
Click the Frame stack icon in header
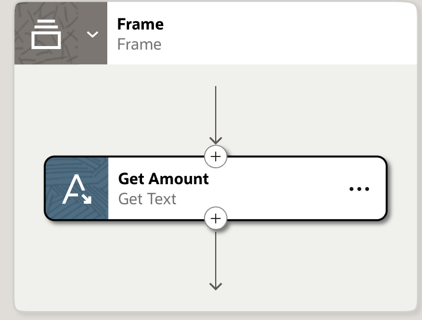pos(46,34)
